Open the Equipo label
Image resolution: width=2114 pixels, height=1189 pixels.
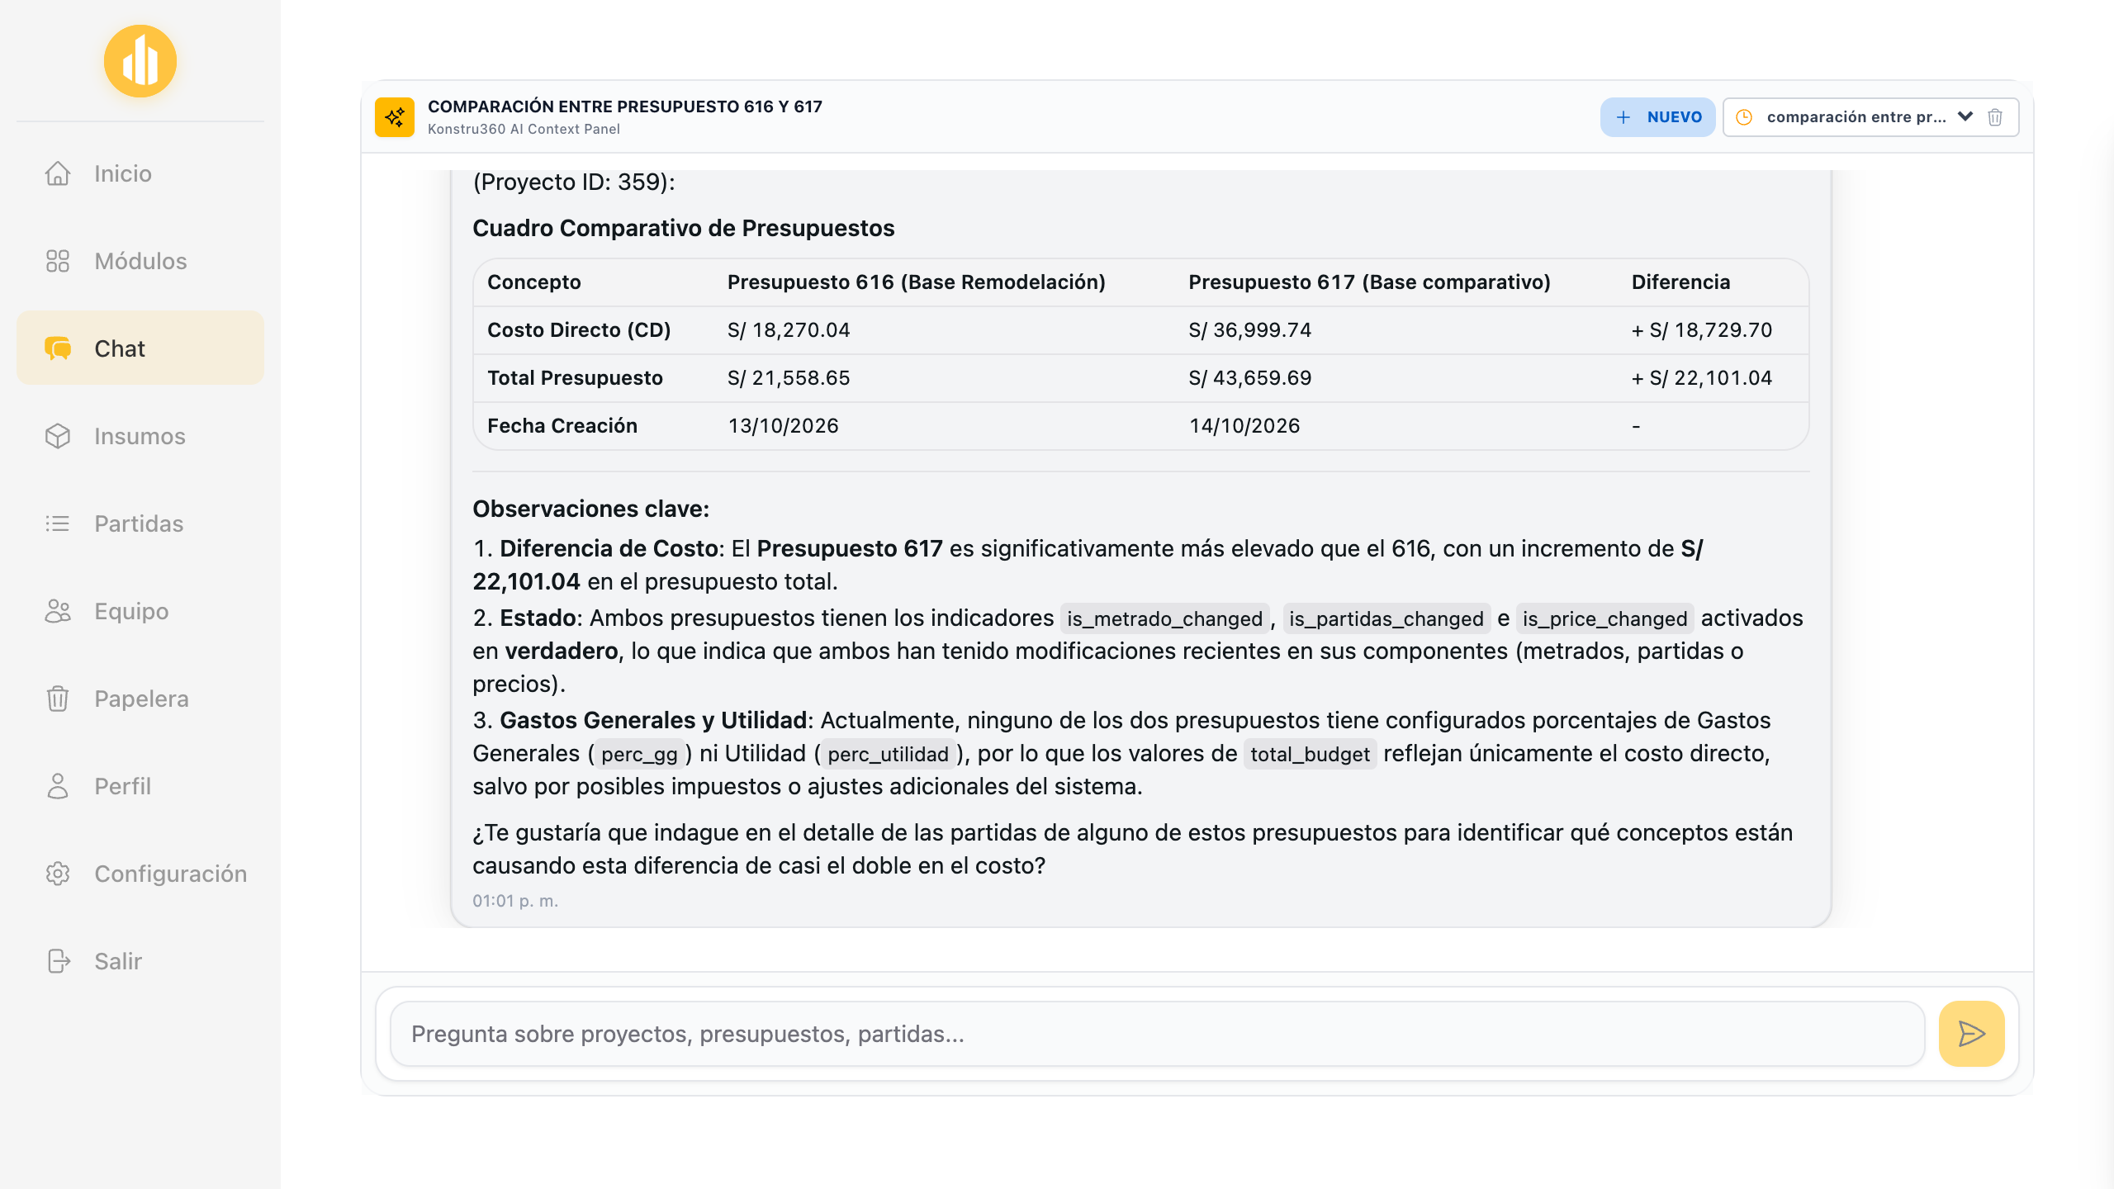tap(131, 611)
